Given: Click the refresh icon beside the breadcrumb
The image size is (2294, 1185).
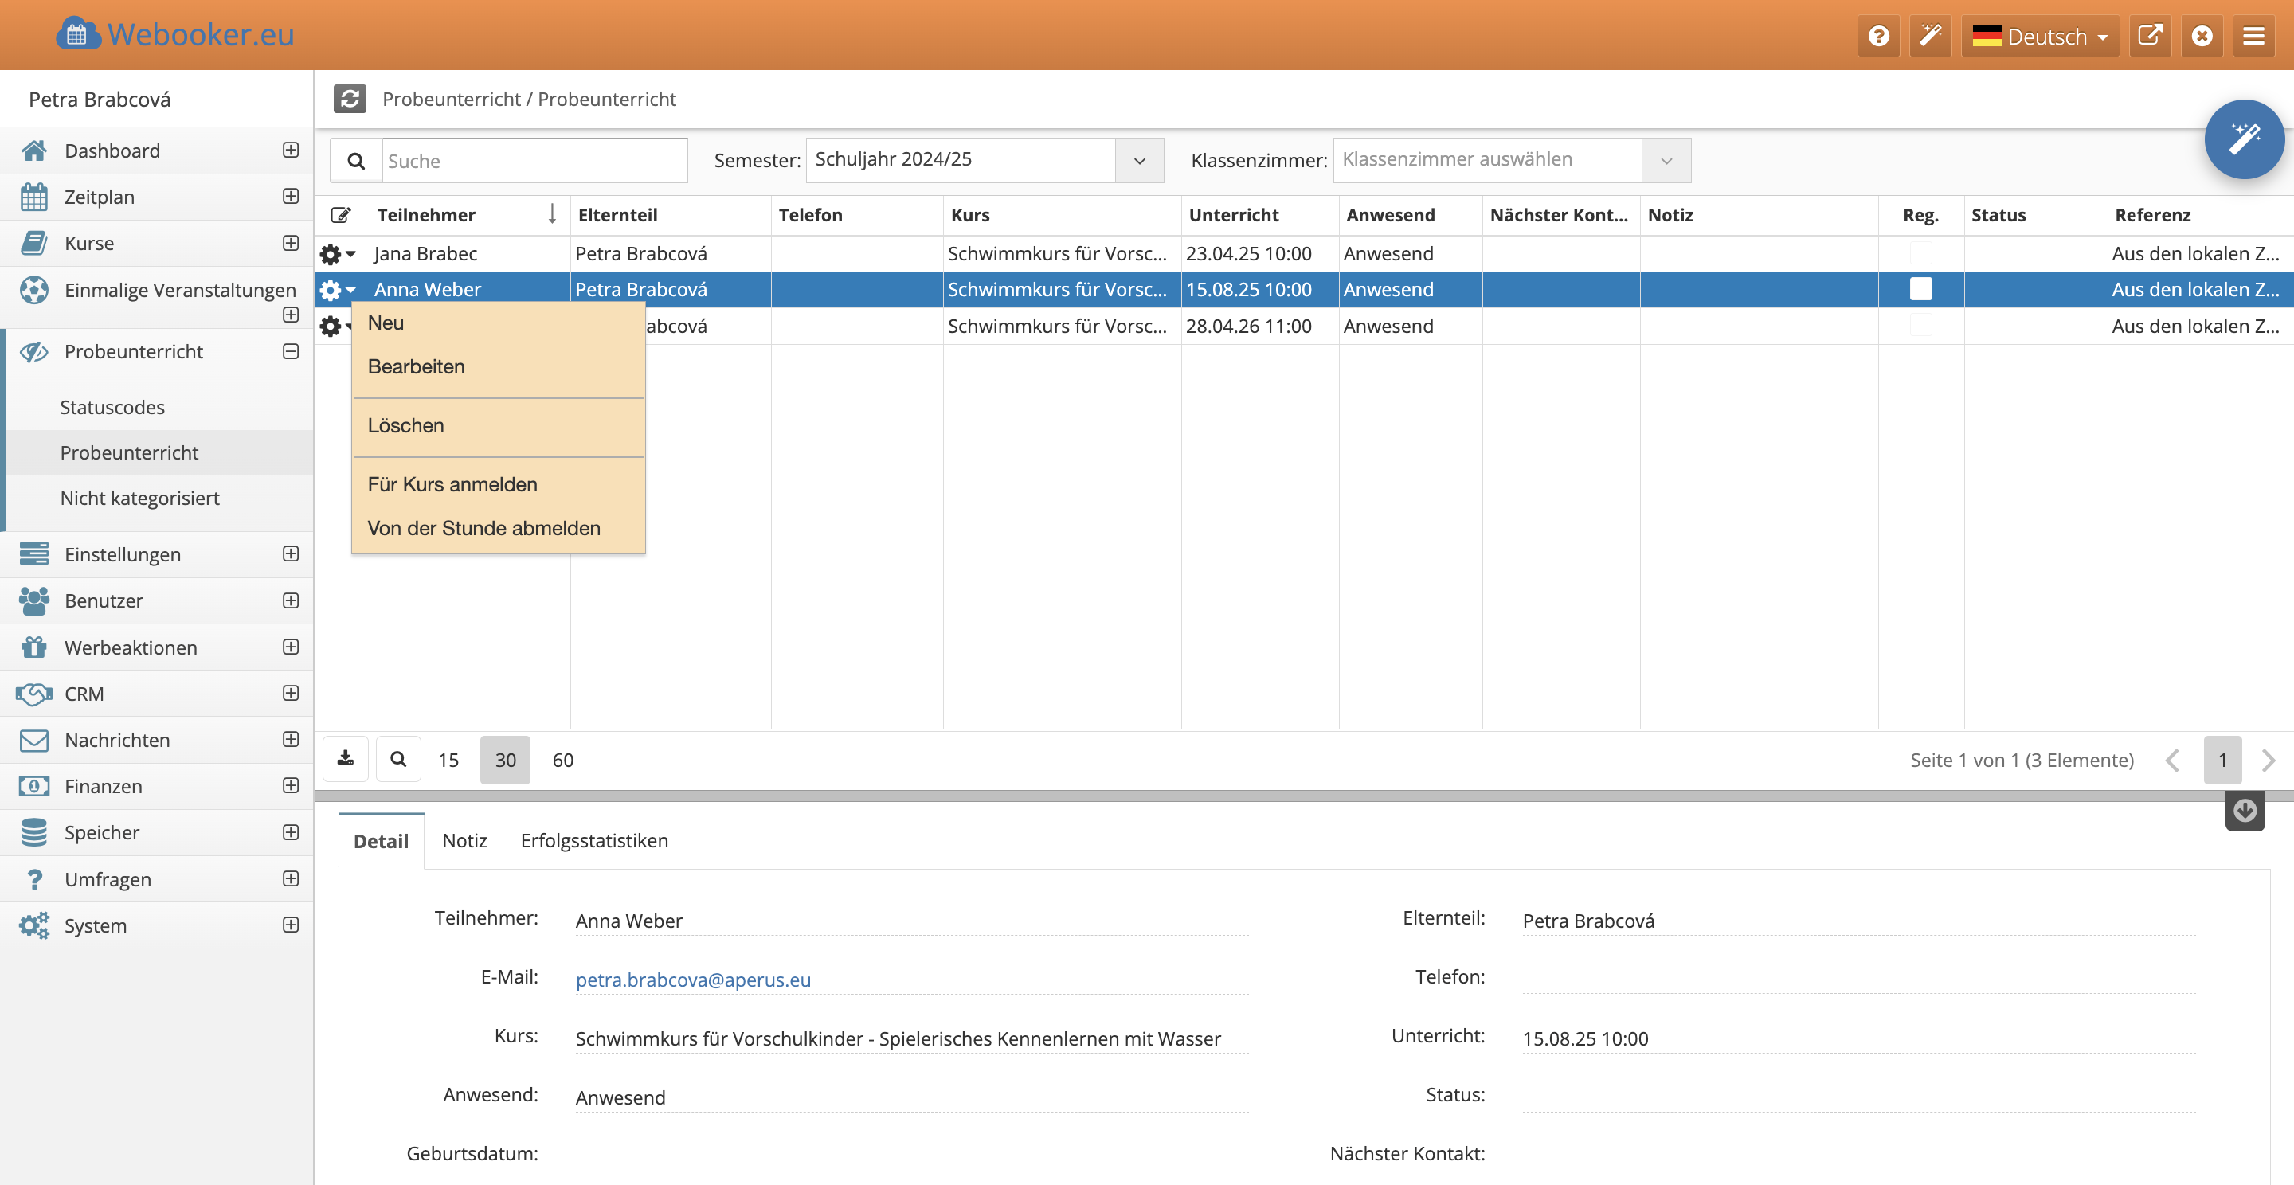Looking at the screenshot, I should coord(350,99).
